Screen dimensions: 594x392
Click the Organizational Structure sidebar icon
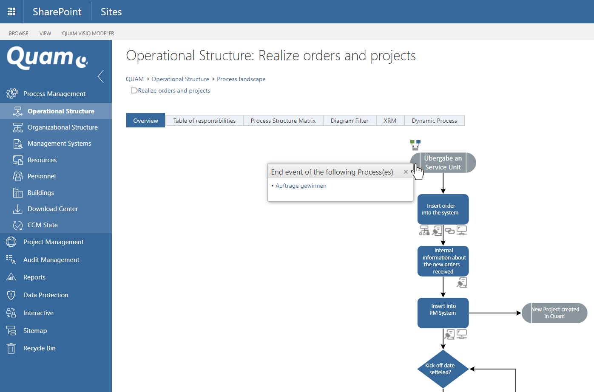pyautogui.click(x=18, y=127)
